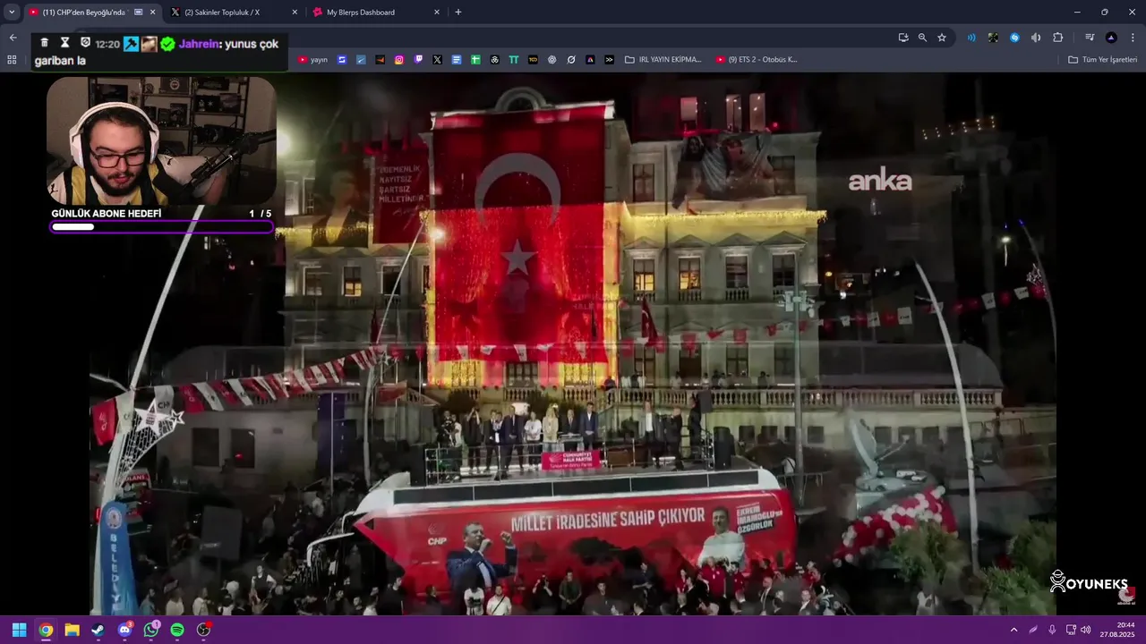
Task: Open the Extensions puzzle-piece menu
Action: tap(1057, 38)
